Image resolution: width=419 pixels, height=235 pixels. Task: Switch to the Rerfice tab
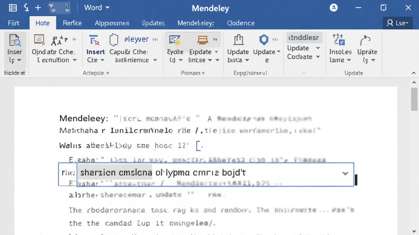coord(72,23)
